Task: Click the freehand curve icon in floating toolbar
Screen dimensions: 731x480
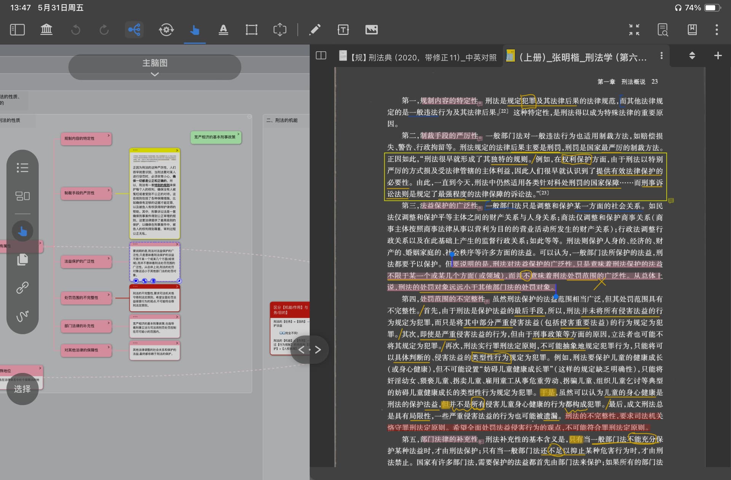Action: (22, 316)
